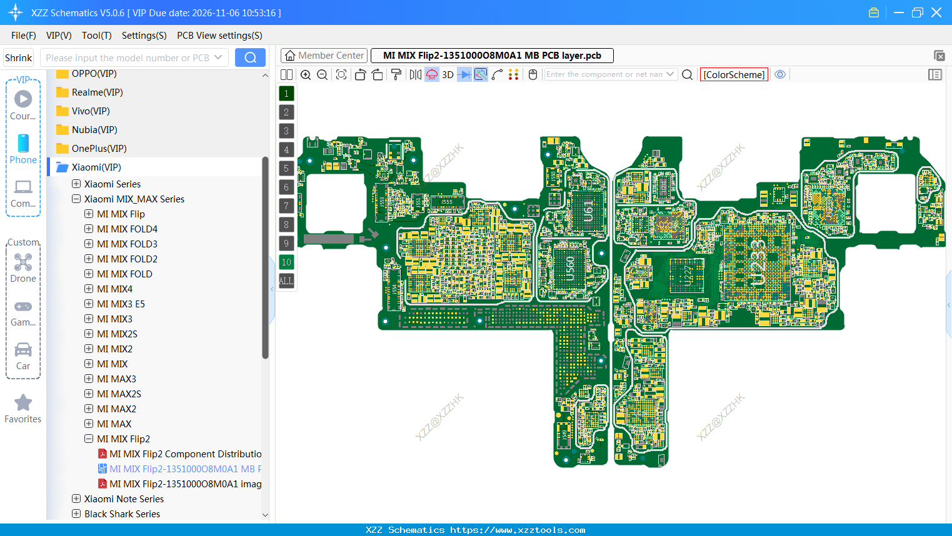Open the PCB View settings(S) menu
Screen dimensions: 952x536
(219, 36)
